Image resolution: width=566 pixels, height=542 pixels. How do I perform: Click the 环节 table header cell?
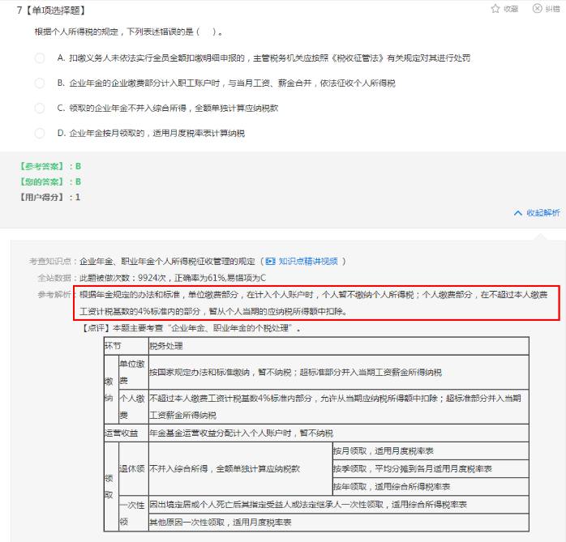[x=126, y=346]
